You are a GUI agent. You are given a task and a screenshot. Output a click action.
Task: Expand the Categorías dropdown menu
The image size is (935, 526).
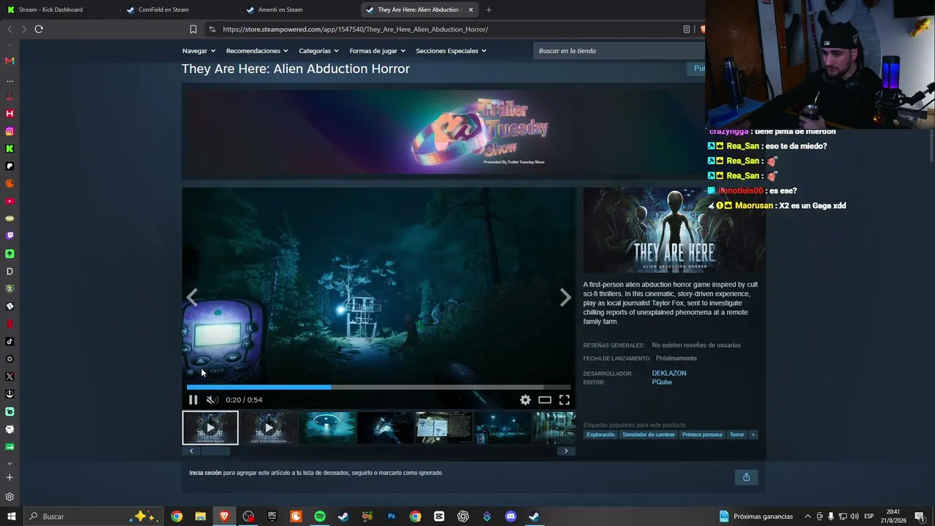(x=319, y=51)
